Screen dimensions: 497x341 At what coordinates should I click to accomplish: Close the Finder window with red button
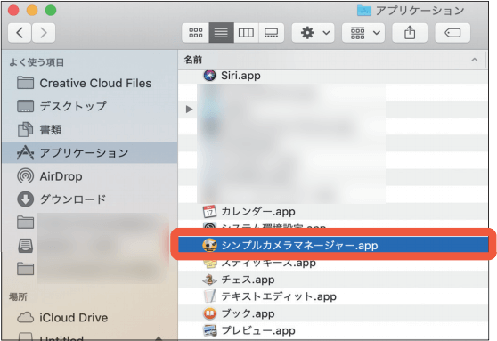(13, 11)
